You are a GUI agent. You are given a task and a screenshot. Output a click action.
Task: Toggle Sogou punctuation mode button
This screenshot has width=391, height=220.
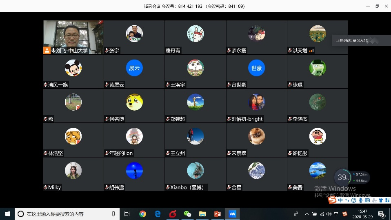tap(347, 200)
